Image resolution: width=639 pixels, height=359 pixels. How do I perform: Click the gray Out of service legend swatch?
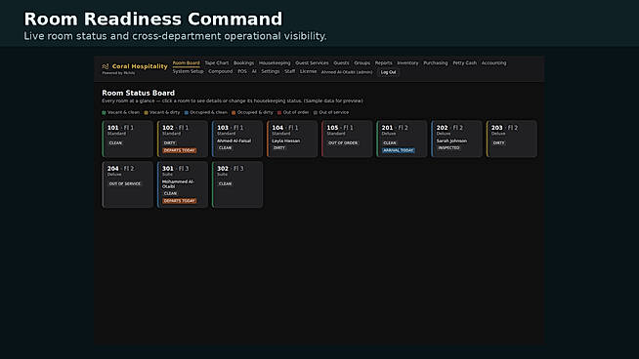point(316,113)
